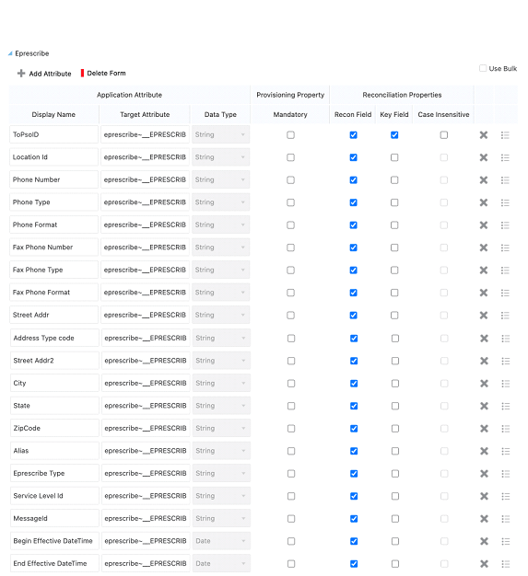Open Date type dropdown for End Effective DateTime
Image resolution: width=528 pixels, height=576 pixels.
(221, 563)
